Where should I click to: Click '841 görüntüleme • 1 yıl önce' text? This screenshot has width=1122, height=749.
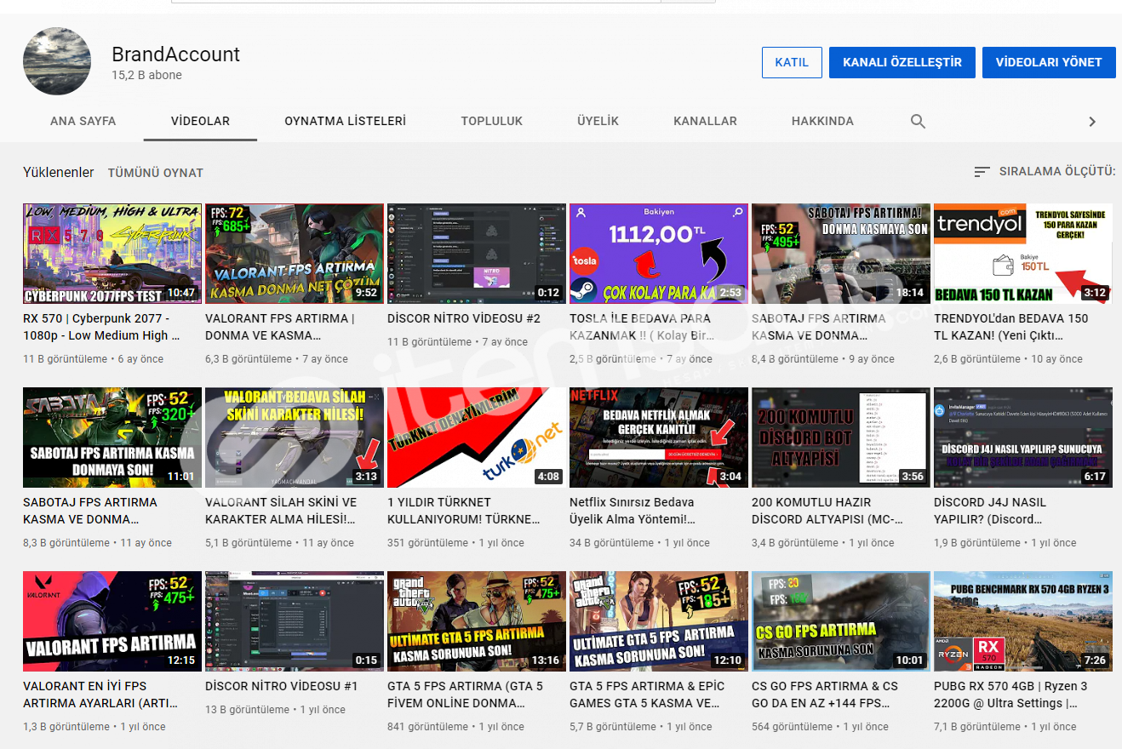click(455, 727)
